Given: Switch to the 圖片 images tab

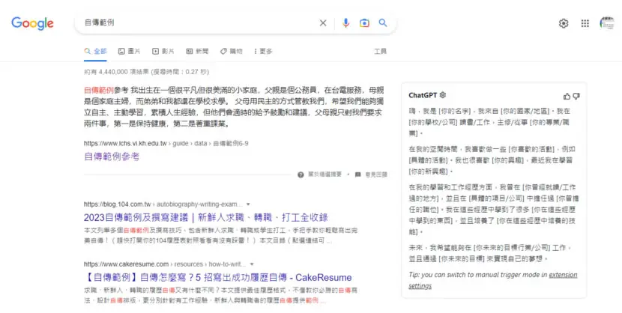Looking at the screenshot, I should click(x=129, y=51).
